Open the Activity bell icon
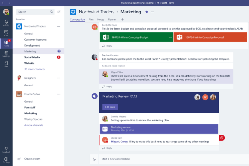Viewport: 249px width, 166px height. pyautogui.click(x=6, y=23)
